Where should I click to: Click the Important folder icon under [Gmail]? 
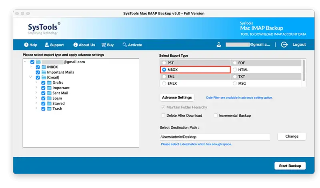pyautogui.click(x=49, y=88)
